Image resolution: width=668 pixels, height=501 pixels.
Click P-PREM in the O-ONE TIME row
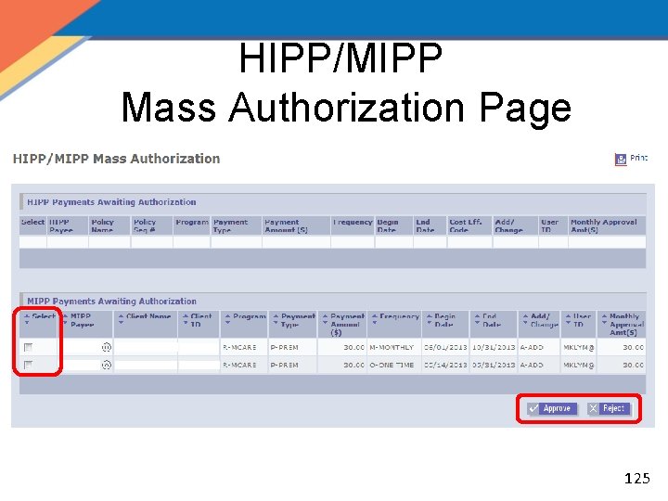[284, 366]
